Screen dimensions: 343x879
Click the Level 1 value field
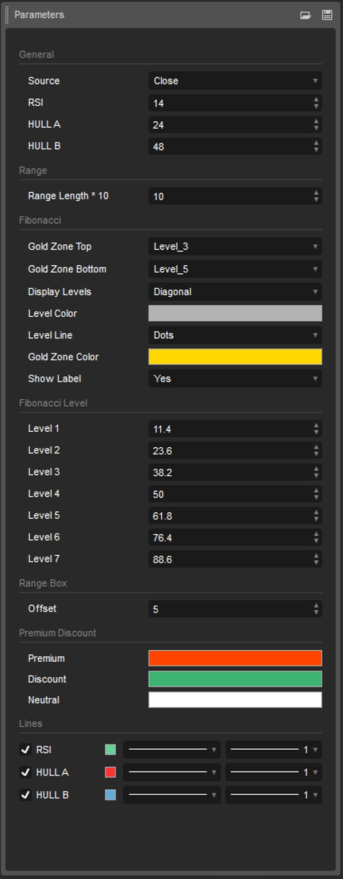pos(229,428)
